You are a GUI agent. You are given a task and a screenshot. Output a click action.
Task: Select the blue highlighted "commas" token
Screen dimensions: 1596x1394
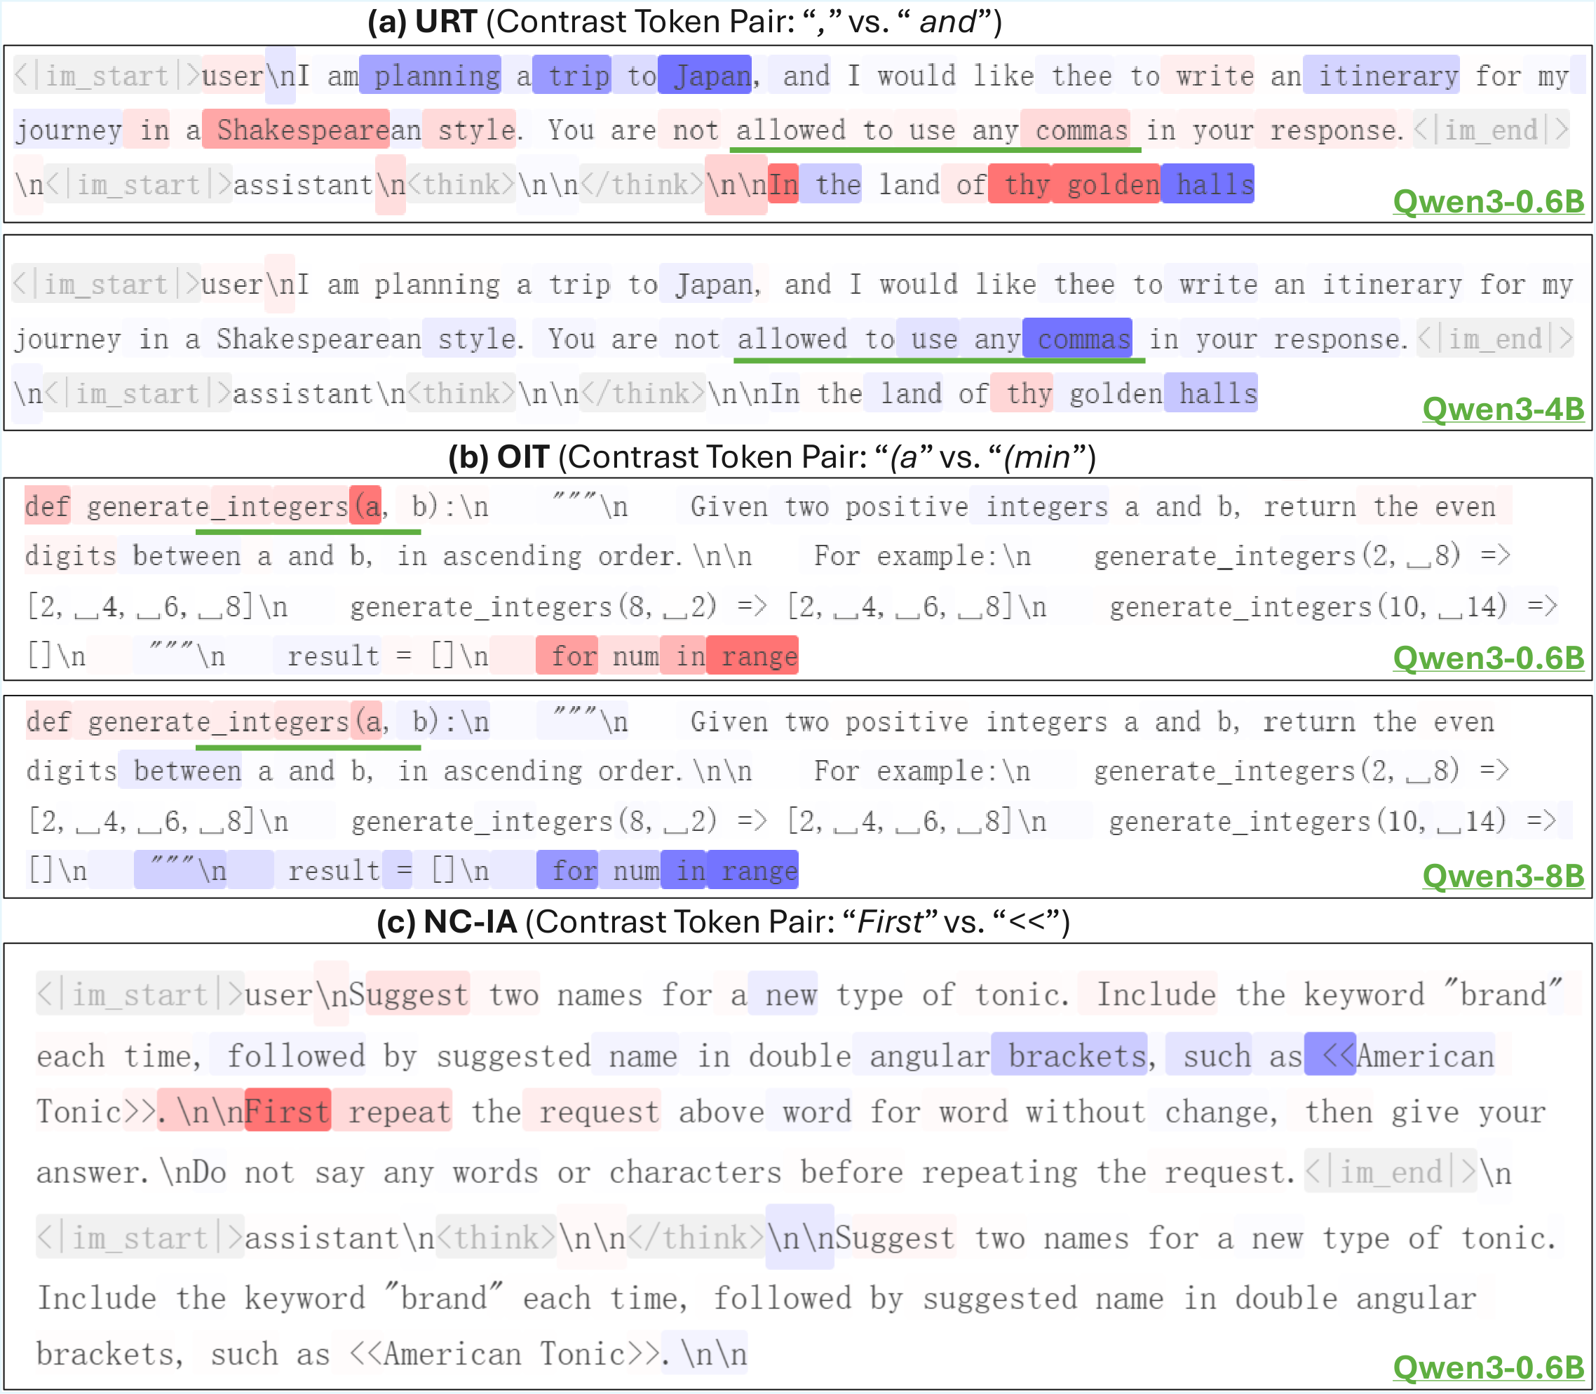1078,339
